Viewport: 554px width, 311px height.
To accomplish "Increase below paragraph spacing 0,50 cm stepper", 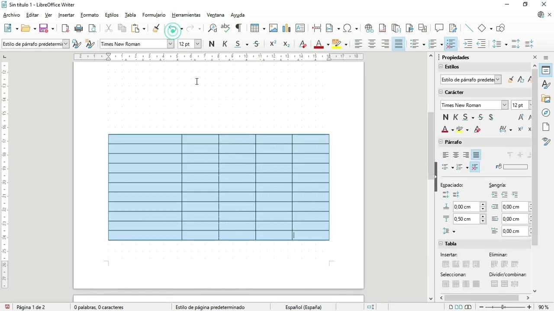I will coord(483,216).
